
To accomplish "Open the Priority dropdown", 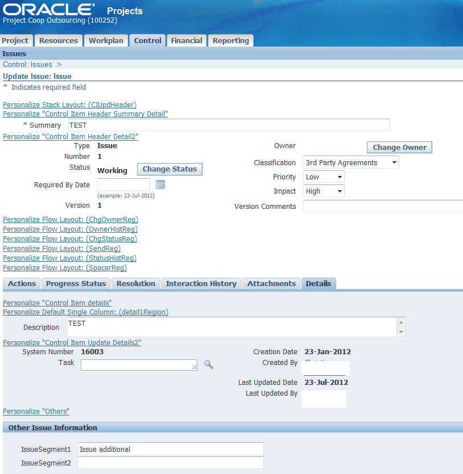I will coord(338,177).
